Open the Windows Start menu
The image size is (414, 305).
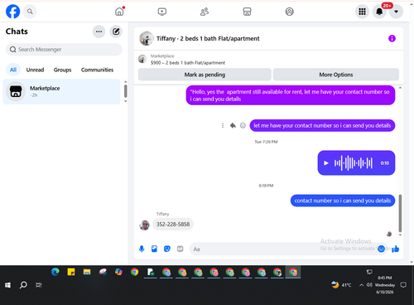(x=7, y=285)
